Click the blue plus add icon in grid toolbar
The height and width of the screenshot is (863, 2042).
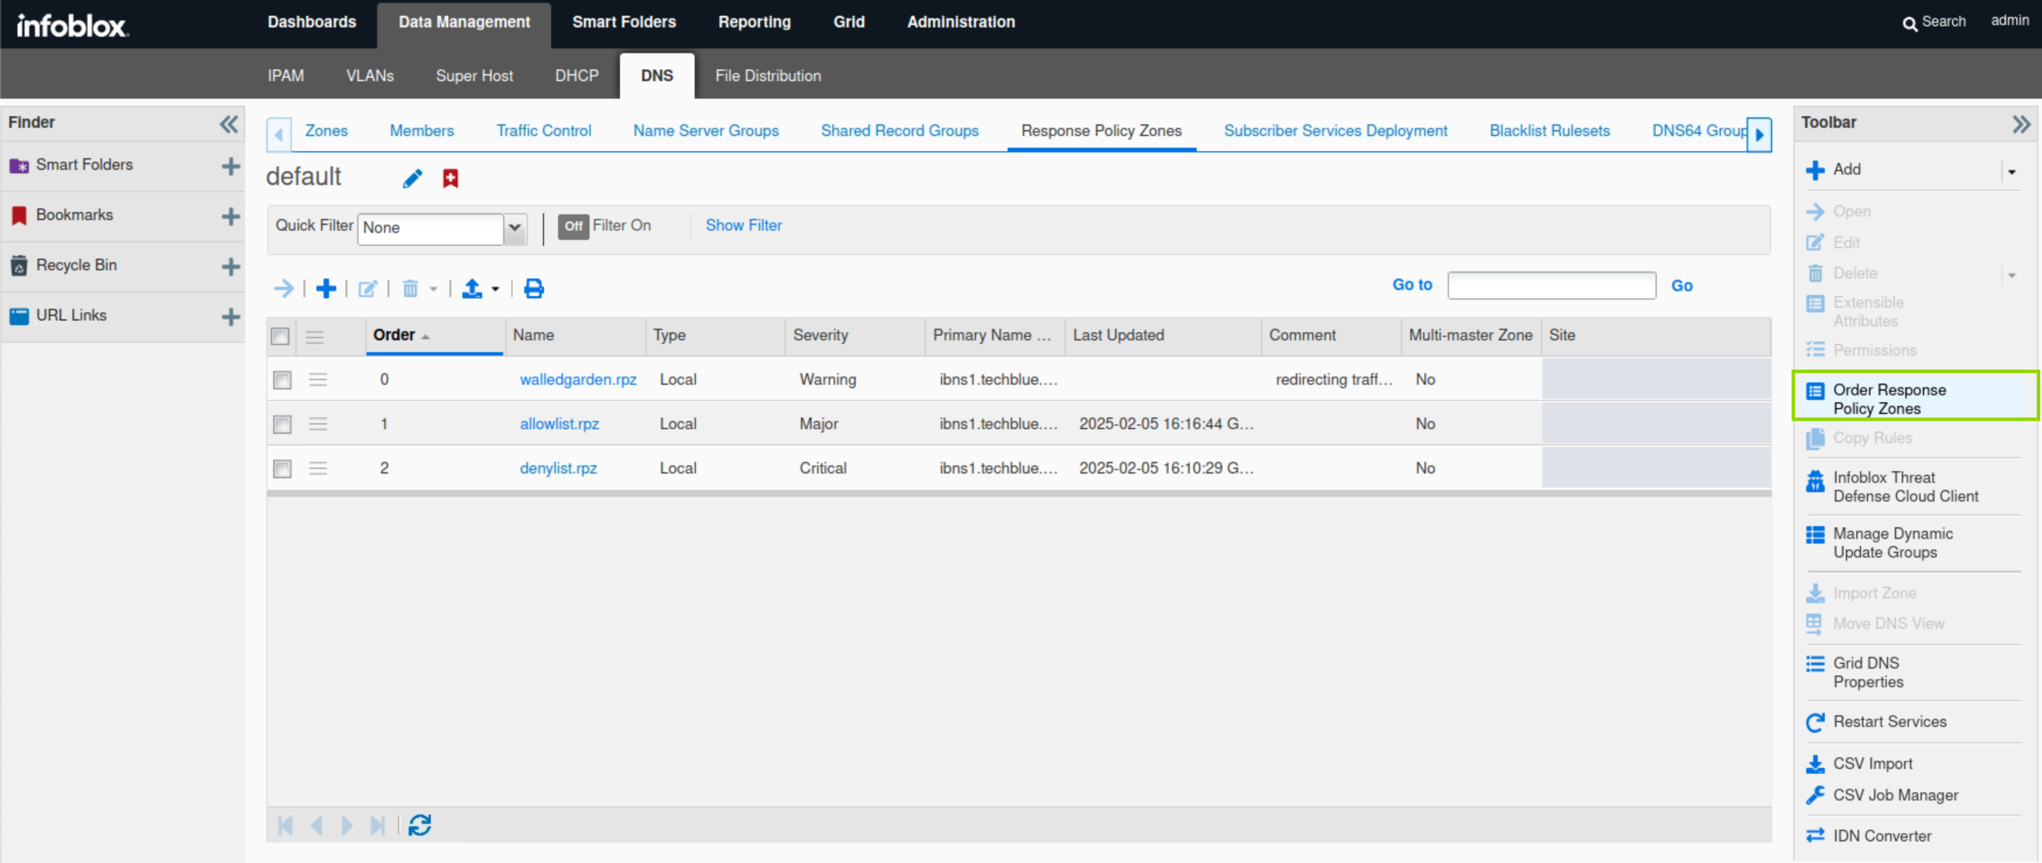point(326,288)
